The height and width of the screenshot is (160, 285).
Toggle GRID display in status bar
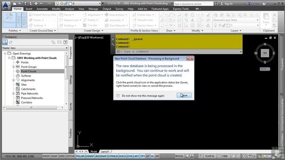62,156
